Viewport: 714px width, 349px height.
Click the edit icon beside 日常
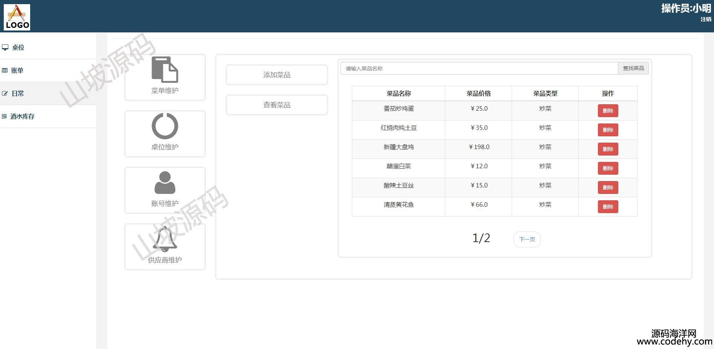5,93
